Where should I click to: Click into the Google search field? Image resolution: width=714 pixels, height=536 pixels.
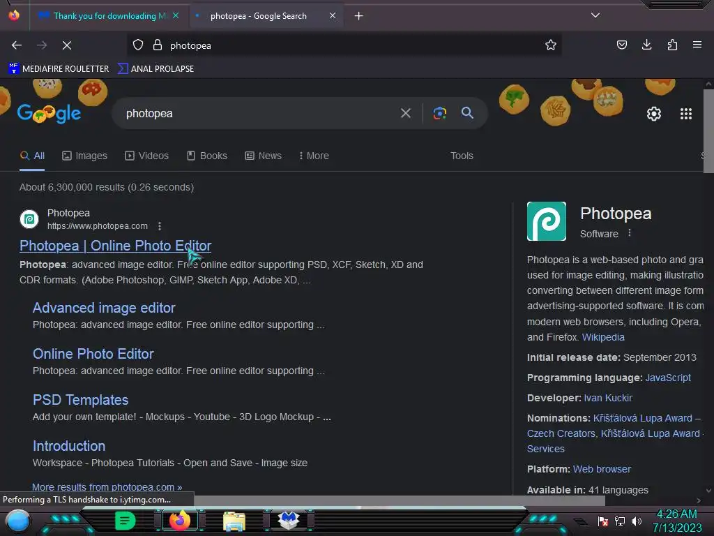click(255, 113)
